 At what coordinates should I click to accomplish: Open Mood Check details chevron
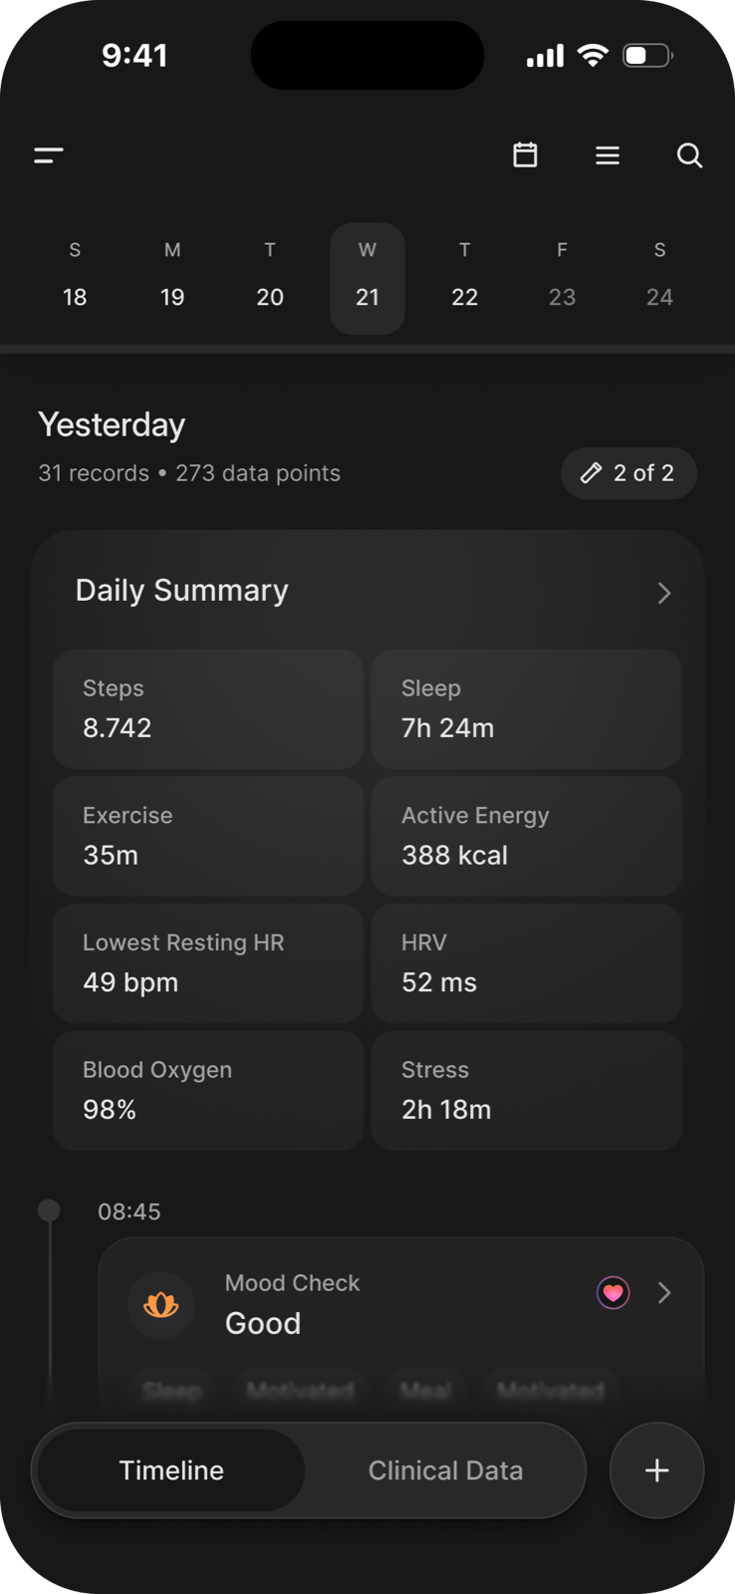(x=664, y=1293)
